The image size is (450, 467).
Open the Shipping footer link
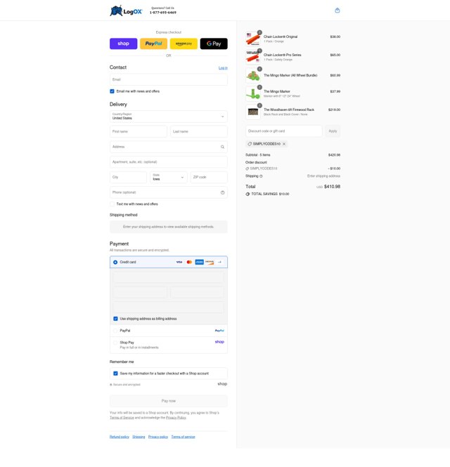(139, 437)
